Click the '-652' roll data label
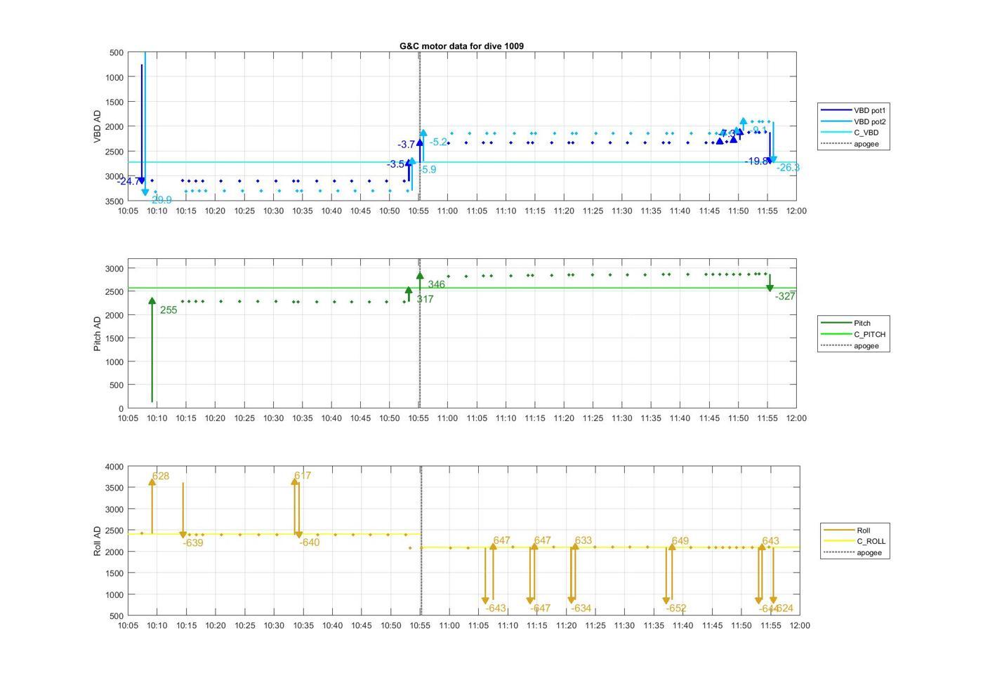 676,608
